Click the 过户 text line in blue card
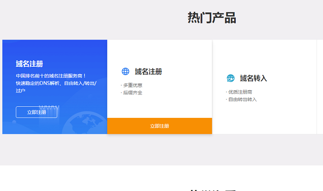Image resolution: width=323 pixels, height=191 pixels. 21,91
